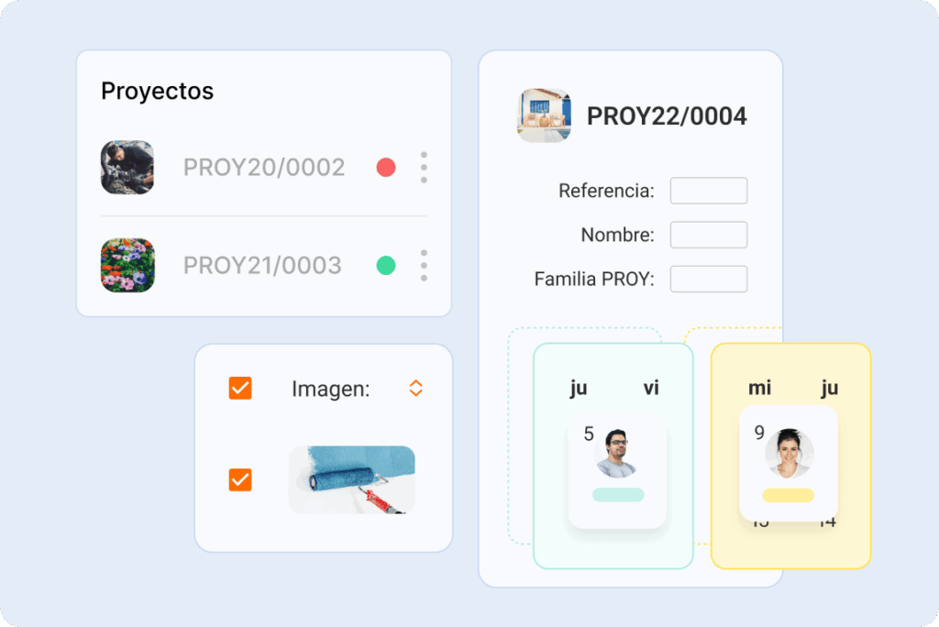Select the "vi" day column header
Image resolution: width=939 pixels, height=627 pixels.
pyautogui.click(x=651, y=388)
